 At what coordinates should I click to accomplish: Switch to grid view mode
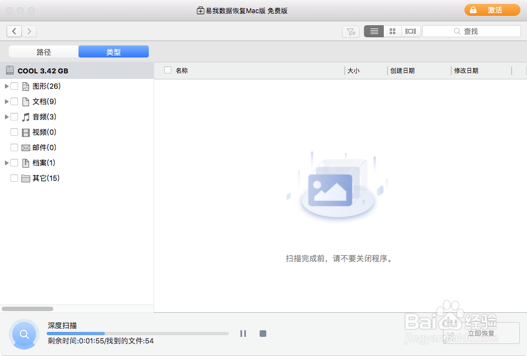pos(393,31)
